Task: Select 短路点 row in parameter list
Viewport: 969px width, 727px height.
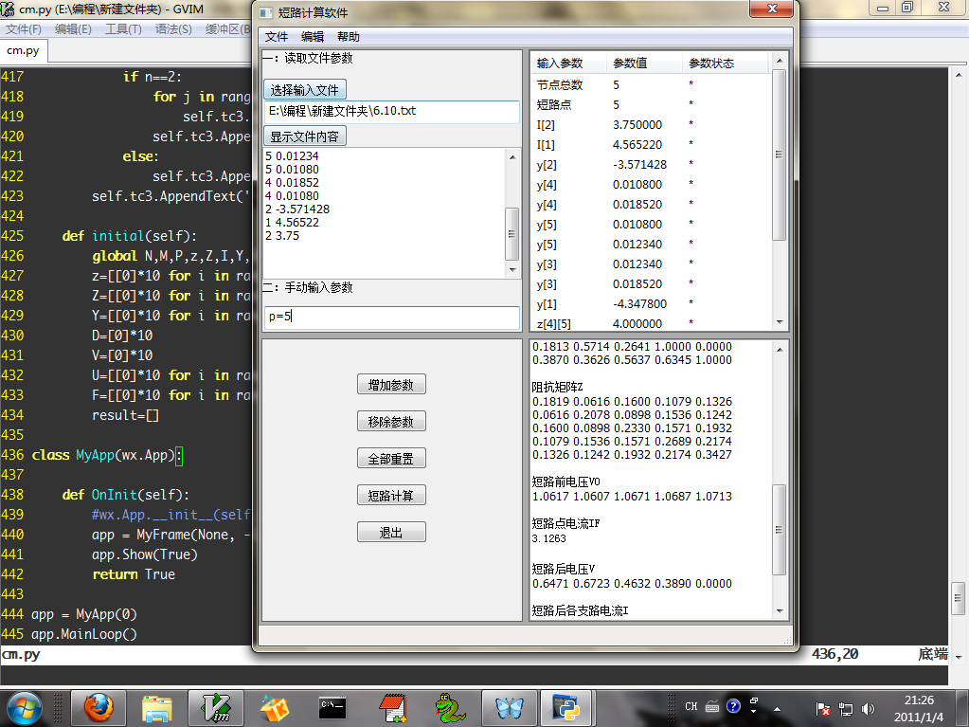Action: click(x=651, y=104)
